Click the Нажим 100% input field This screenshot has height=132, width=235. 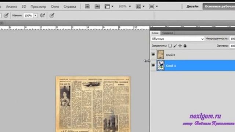pos(28,15)
